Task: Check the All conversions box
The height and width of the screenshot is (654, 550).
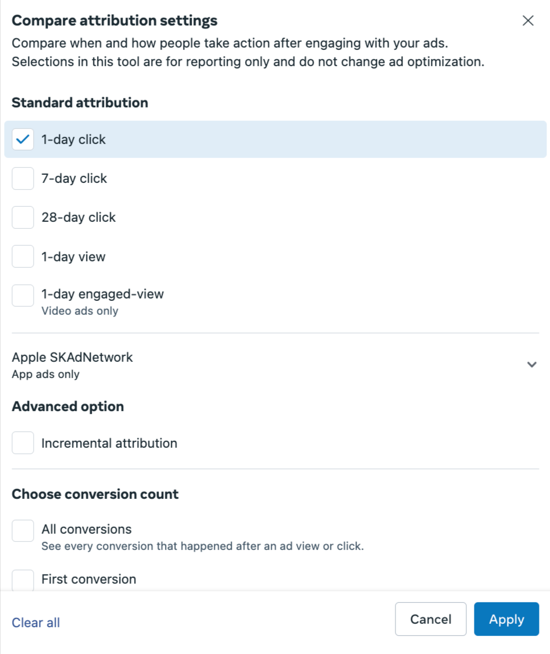Action: (x=23, y=530)
